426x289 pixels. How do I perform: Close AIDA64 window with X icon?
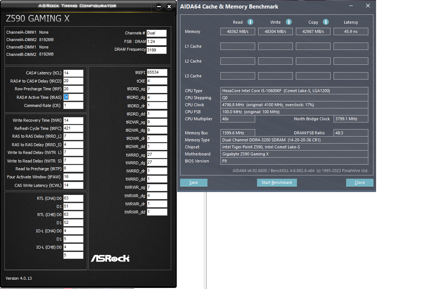[x=368, y=6]
